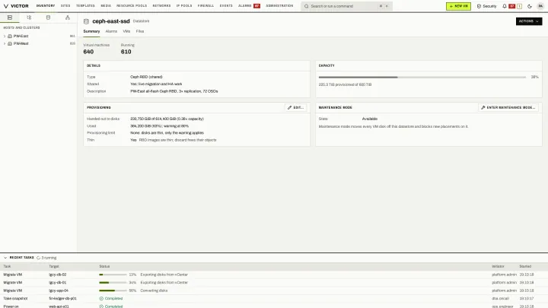Click the PW-East cluster icon
The image size is (548, 308).
[10, 36]
